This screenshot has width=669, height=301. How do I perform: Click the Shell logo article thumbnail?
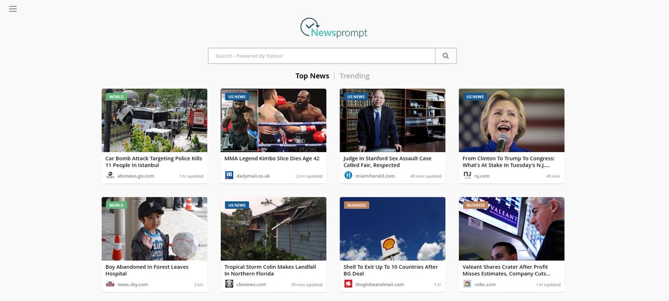click(x=392, y=229)
